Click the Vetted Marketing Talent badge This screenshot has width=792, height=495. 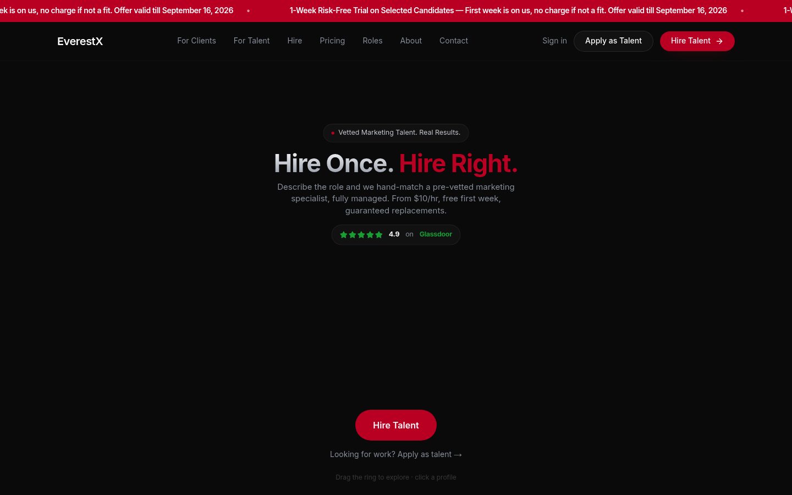click(396, 133)
